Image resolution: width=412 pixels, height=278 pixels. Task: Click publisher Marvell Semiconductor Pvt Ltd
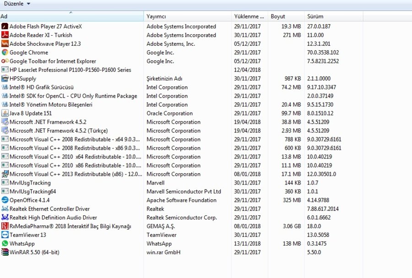click(184, 191)
